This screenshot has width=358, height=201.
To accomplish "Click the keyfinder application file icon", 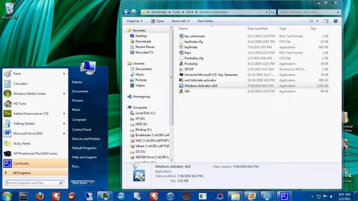I will point(181,47).
